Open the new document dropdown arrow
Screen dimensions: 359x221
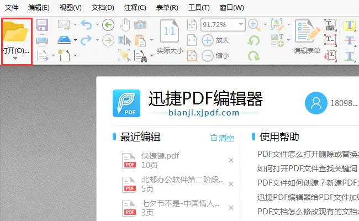(75, 55)
